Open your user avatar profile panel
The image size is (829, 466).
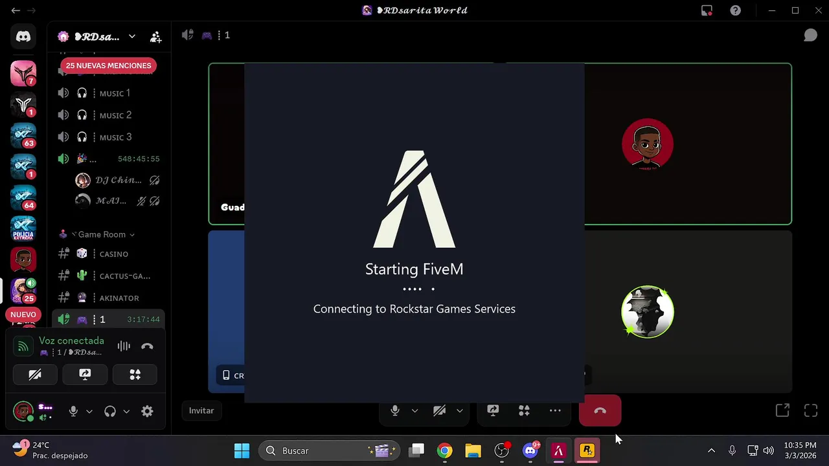23,411
